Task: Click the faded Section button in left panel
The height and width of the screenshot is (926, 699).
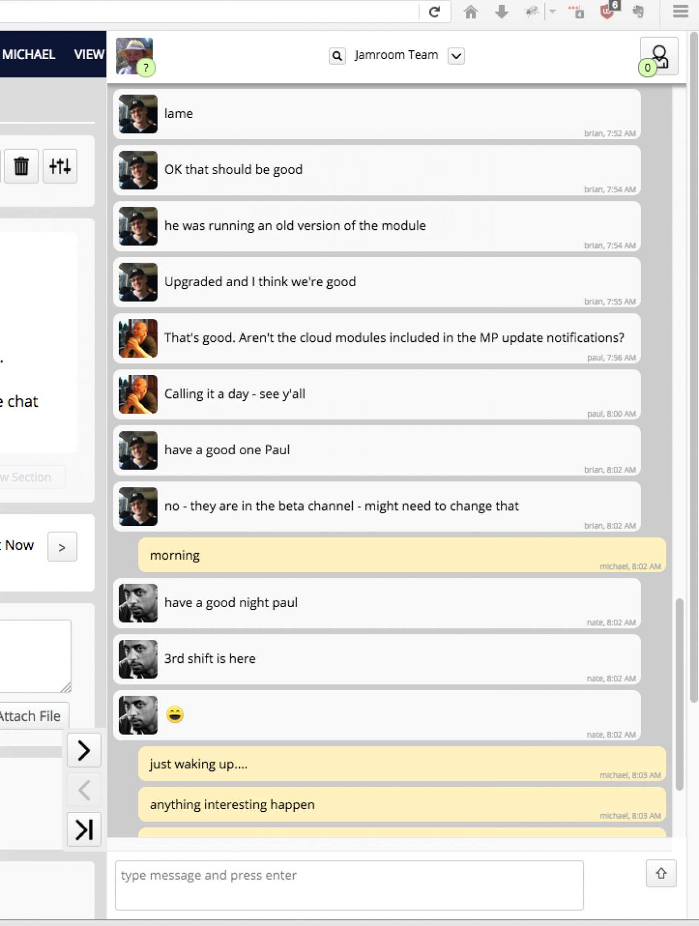Action: (32, 477)
